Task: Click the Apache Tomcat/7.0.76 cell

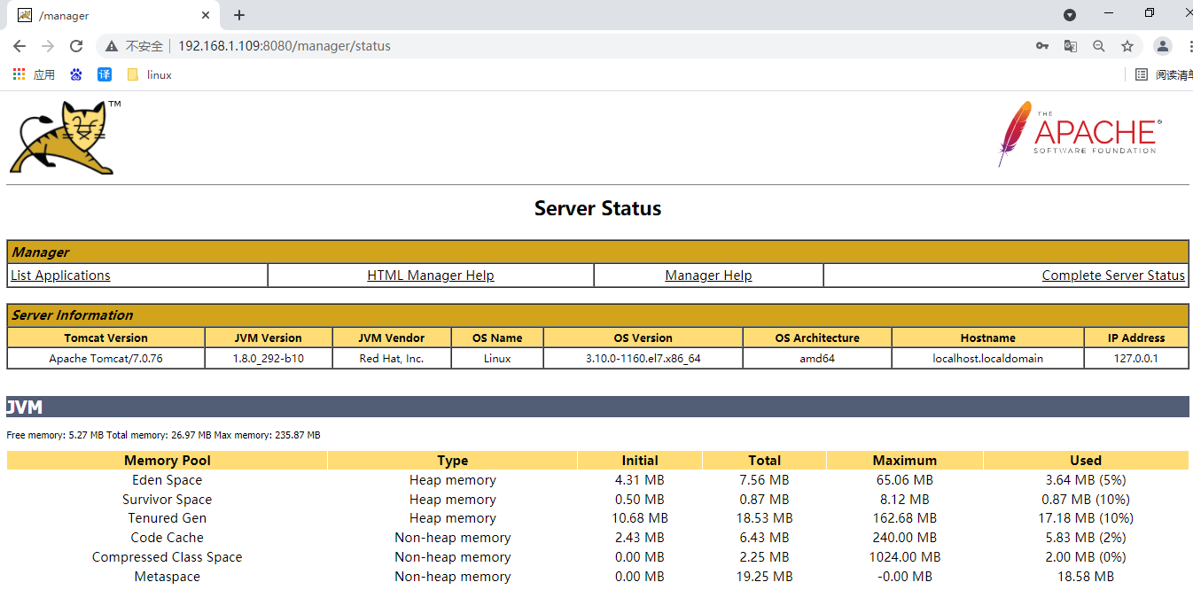Action: click(x=105, y=359)
